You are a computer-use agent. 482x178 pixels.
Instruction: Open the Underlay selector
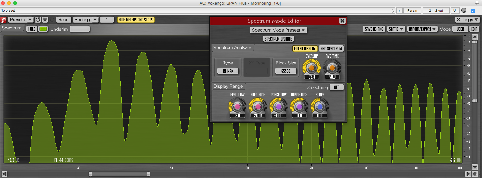click(x=80, y=29)
